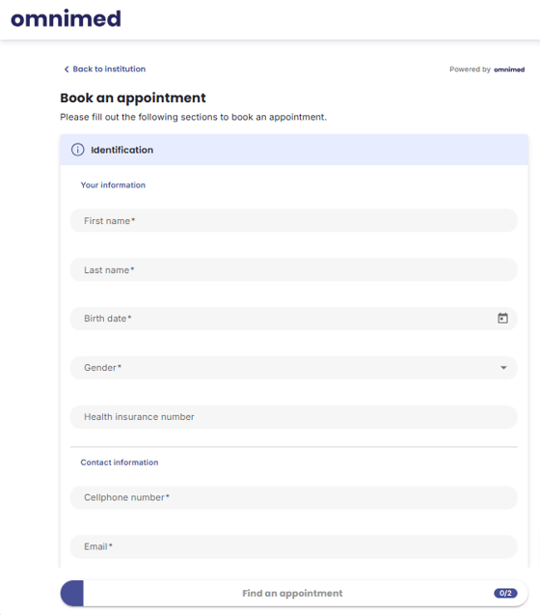Click the Cellphone number field
The width and height of the screenshot is (540, 615).
coord(293,497)
